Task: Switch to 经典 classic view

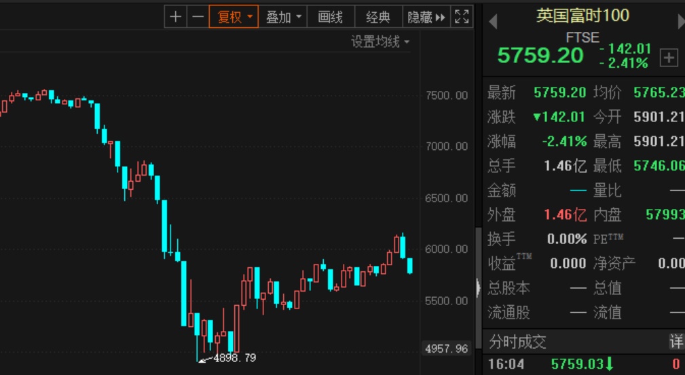Action: pyautogui.click(x=378, y=17)
